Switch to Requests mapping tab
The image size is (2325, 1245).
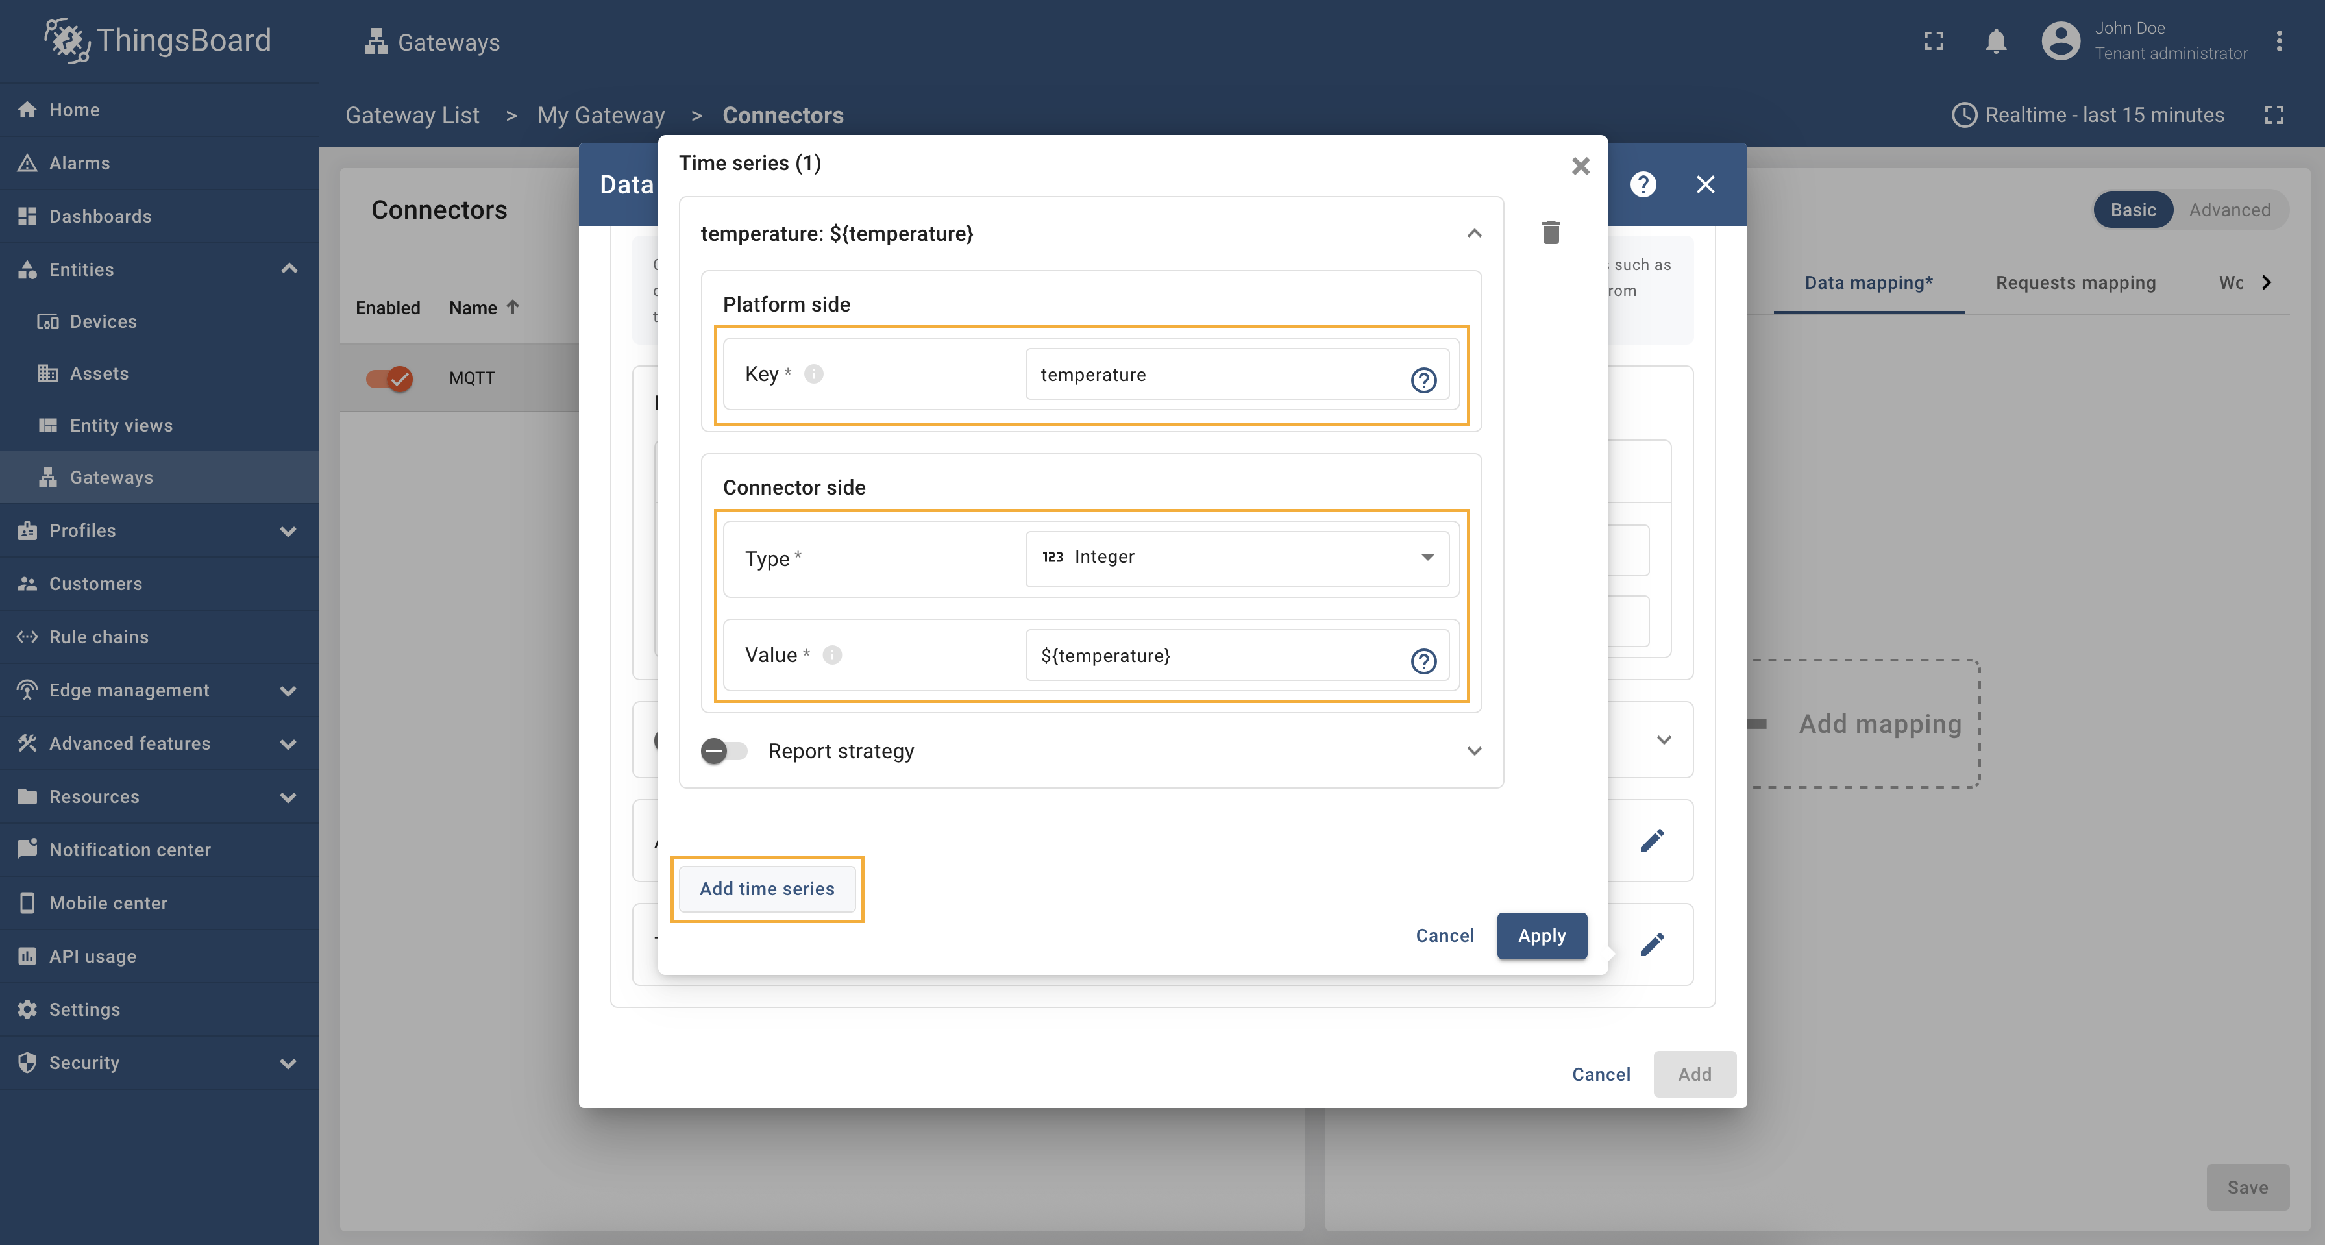point(2075,282)
